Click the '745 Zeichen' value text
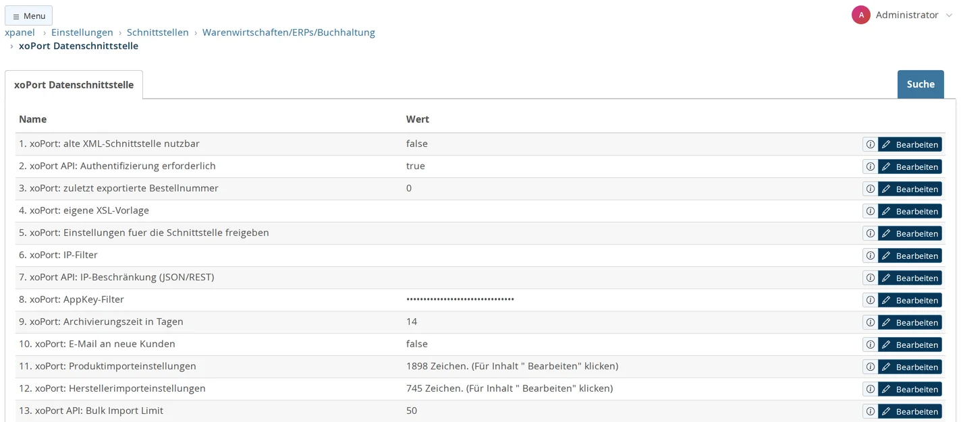This screenshot has width=961, height=422. coord(510,388)
